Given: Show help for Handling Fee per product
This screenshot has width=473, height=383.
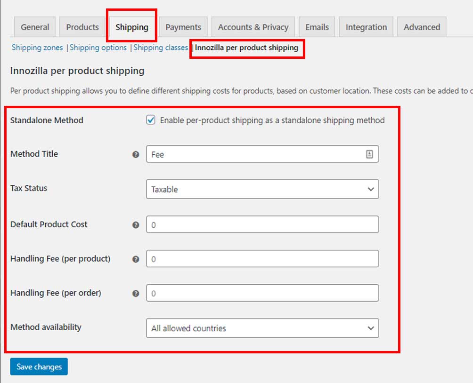Looking at the screenshot, I should pyautogui.click(x=136, y=259).
